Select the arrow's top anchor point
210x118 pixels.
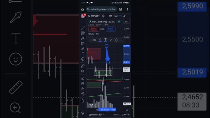[x=106, y=46]
